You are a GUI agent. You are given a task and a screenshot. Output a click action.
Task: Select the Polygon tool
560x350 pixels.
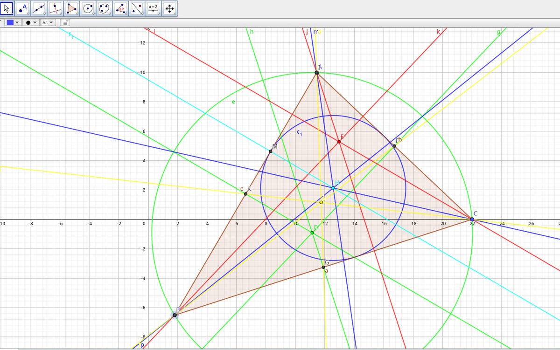(x=71, y=8)
